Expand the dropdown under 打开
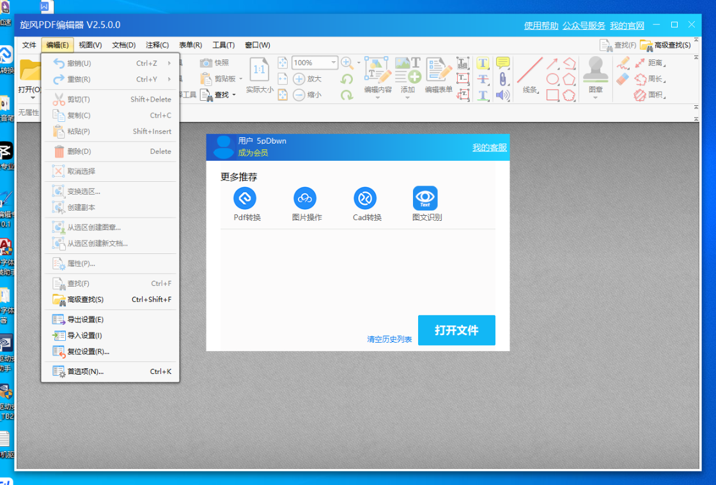 coord(33,98)
